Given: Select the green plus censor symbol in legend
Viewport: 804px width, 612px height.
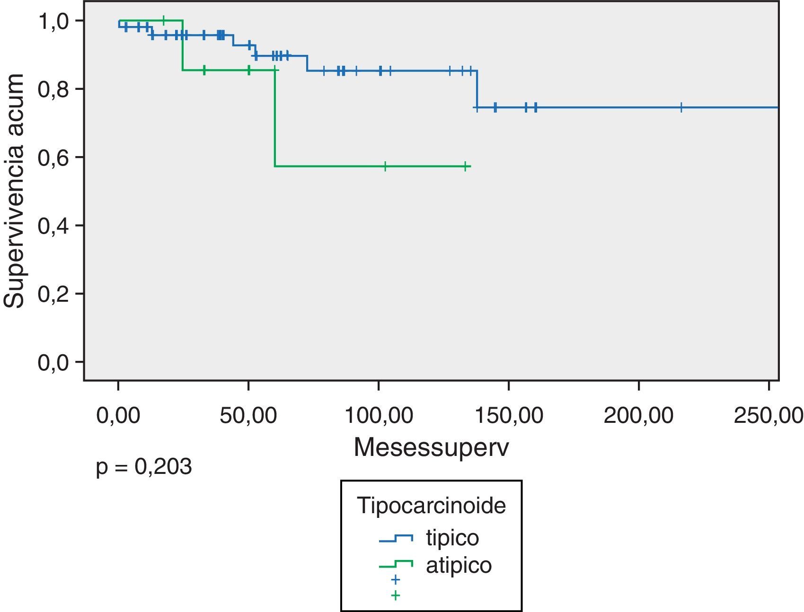Looking at the screenshot, I should pos(396,595).
